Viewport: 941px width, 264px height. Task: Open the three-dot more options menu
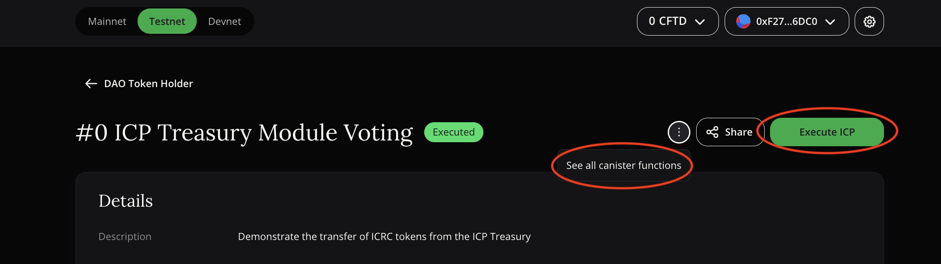[679, 132]
